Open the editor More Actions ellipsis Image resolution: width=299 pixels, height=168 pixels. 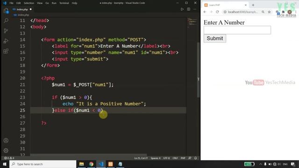click(195, 9)
